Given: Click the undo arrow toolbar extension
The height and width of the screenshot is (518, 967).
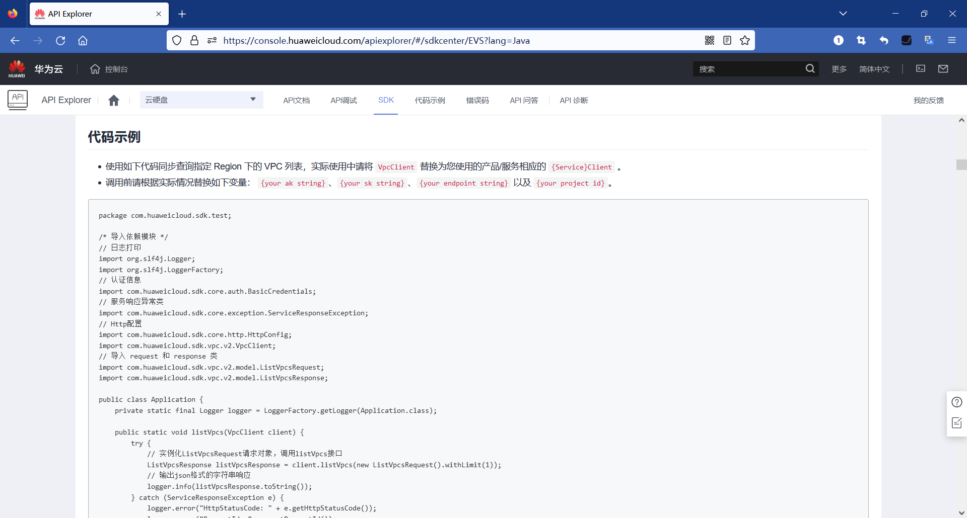Looking at the screenshot, I should coord(884,41).
